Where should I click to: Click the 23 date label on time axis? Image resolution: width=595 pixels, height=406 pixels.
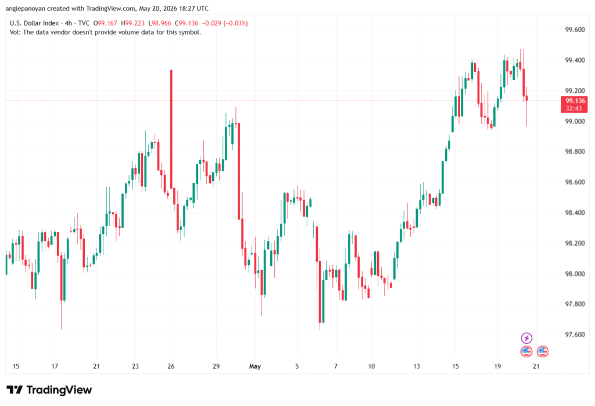[x=135, y=366]
